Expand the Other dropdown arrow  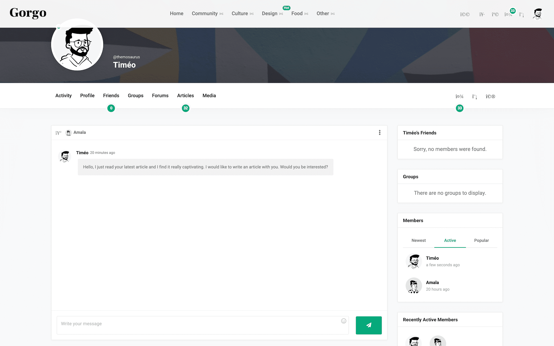pyautogui.click(x=333, y=14)
